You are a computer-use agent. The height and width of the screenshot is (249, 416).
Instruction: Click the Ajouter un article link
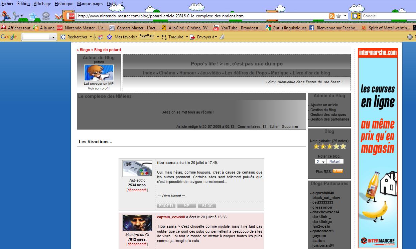point(324,105)
